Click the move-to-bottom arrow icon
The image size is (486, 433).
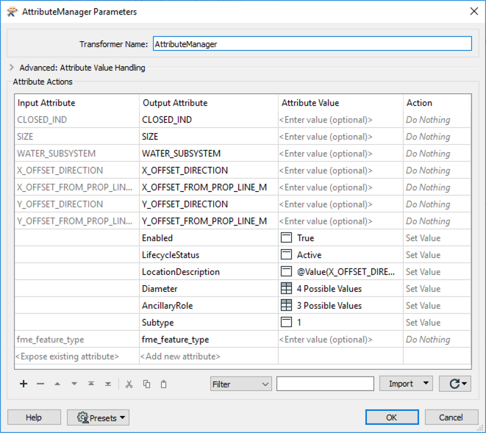pyautogui.click(x=108, y=384)
